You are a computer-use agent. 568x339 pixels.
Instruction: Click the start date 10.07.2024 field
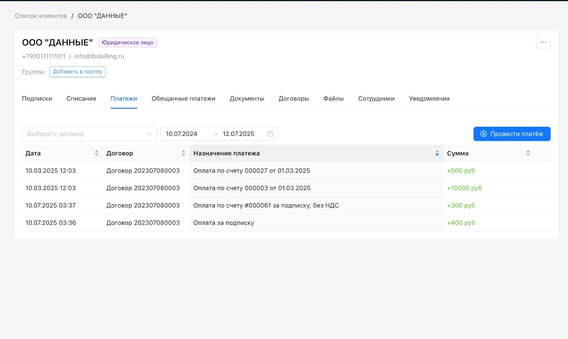(x=181, y=134)
